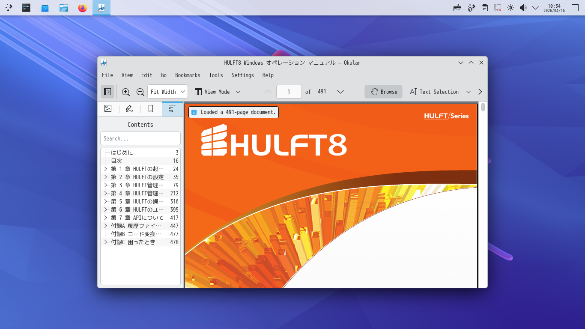Open the Settings menu
The width and height of the screenshot is (585, 329).
coord(243,75)
